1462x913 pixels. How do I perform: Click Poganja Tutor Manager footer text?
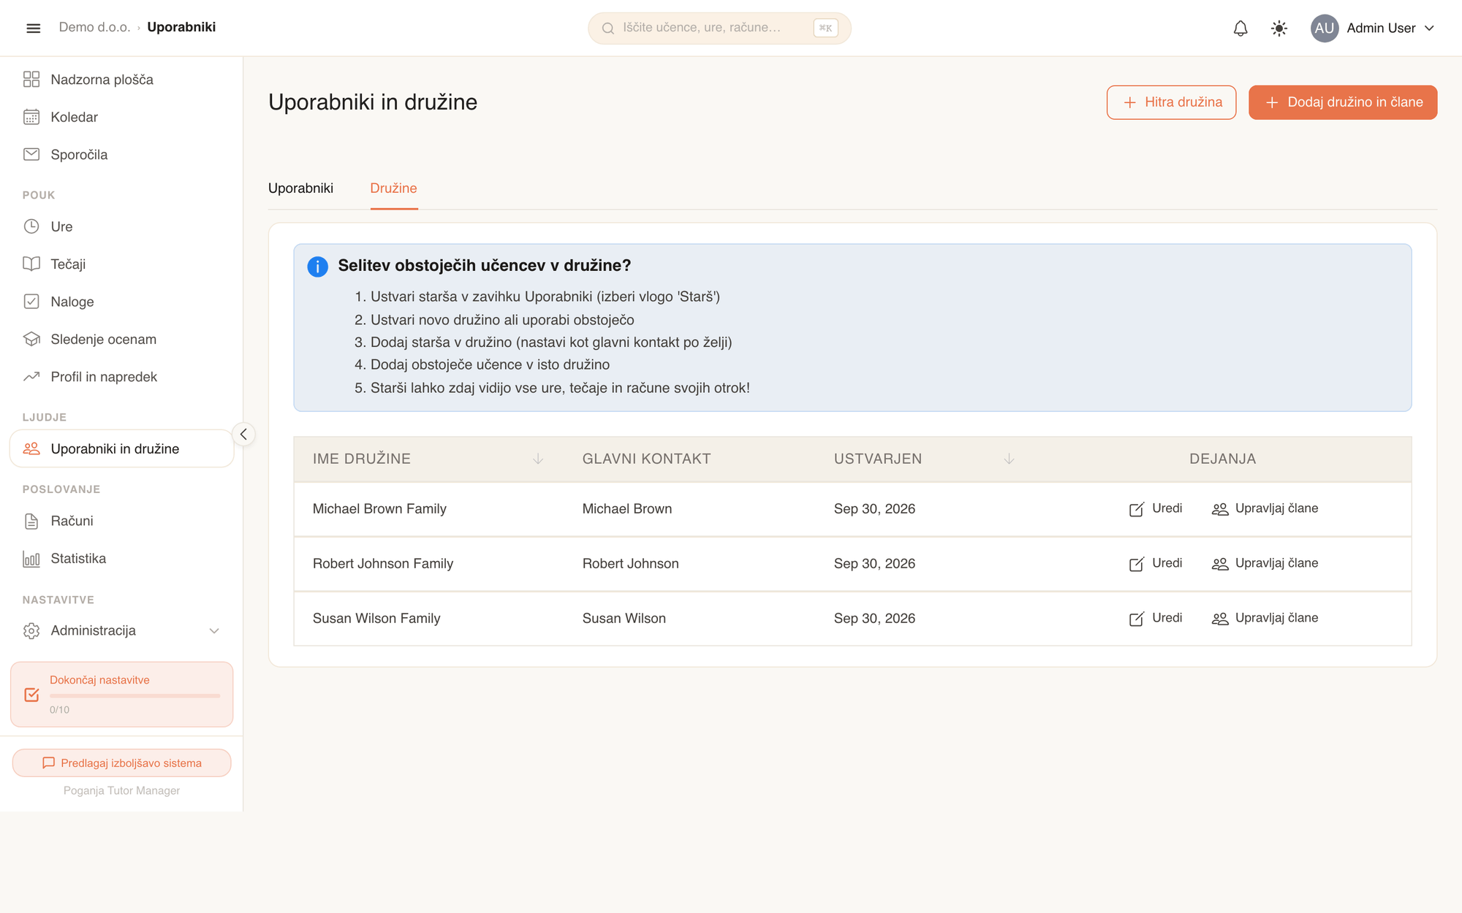pyautogui.click(x=121, y=790)
